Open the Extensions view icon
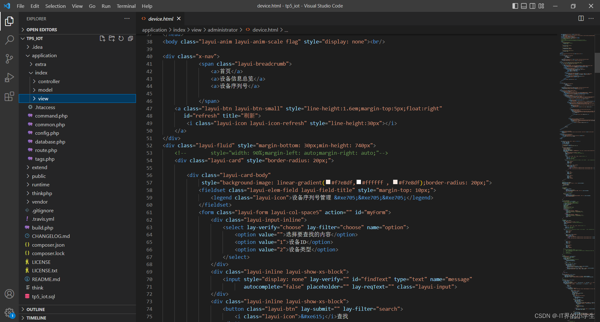 click(9, 96)
